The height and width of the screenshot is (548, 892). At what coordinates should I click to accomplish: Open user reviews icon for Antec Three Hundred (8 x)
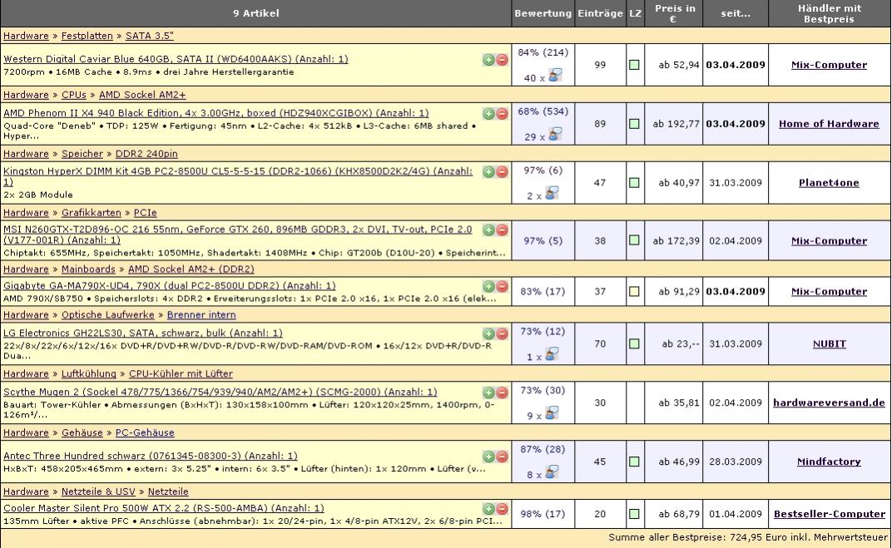pyautogui.click(x=551, y=472)
